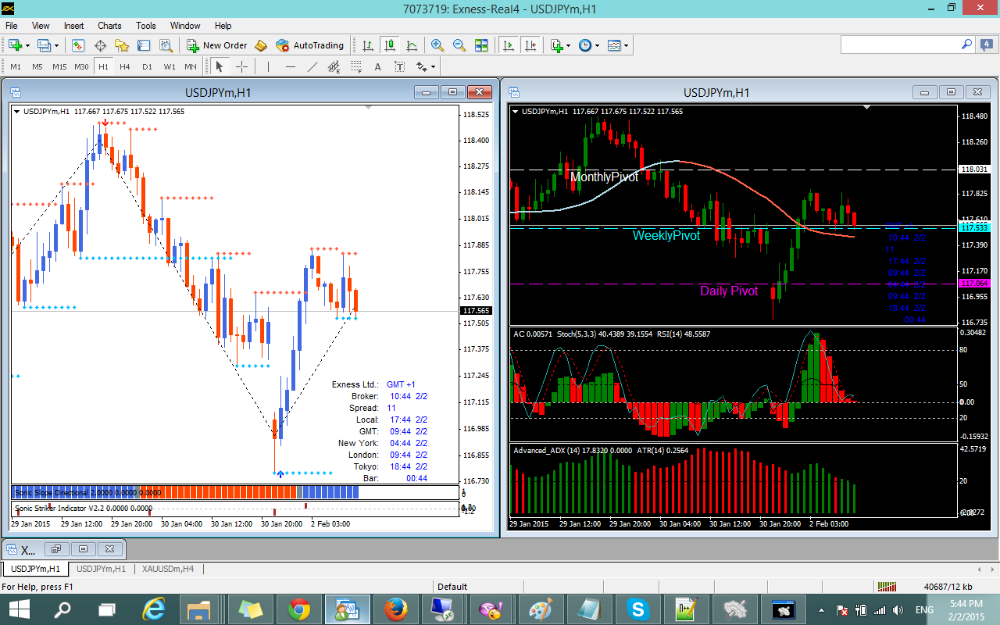Open the Periods clock icon
Image resolution: width=1000 pixels, height=625 pixels.
tap(585, 45)
